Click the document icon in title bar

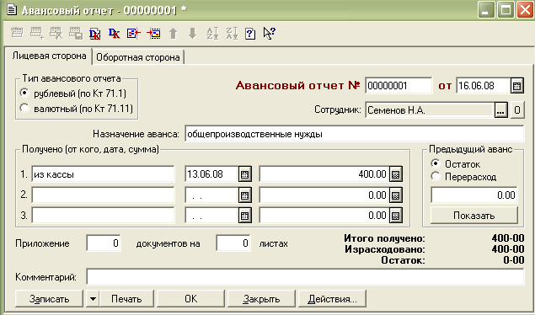coord(12,9)
